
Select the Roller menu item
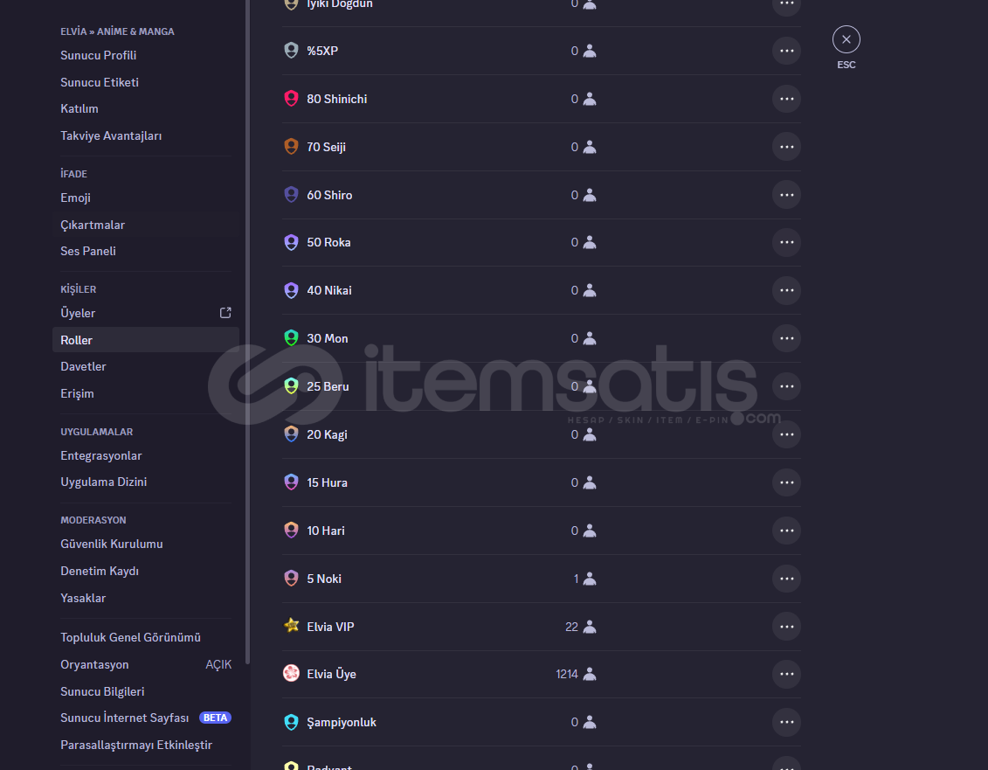[x=146, y=340]
